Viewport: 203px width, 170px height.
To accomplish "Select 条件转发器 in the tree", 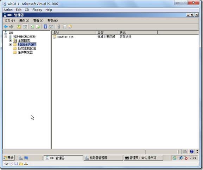I will click(25, 52).
